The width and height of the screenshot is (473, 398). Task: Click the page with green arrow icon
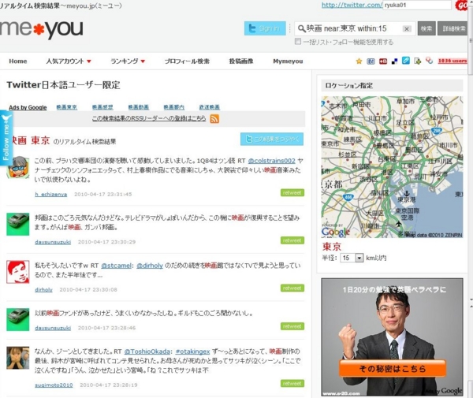pyautogui.click(x=418, y=61)
